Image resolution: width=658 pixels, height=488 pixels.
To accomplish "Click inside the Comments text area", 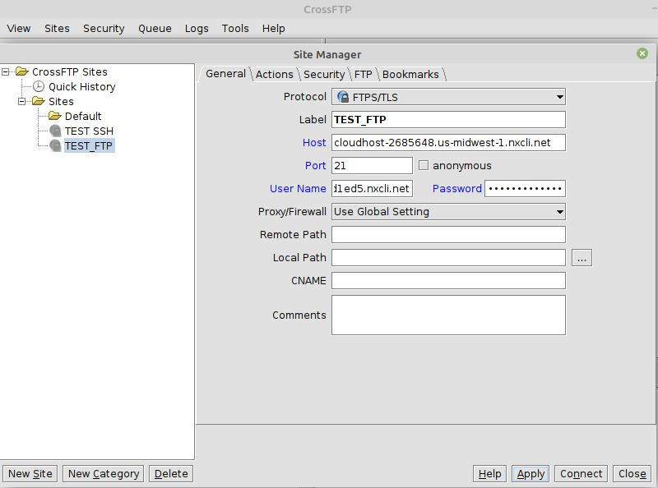I will pos(448,315).
